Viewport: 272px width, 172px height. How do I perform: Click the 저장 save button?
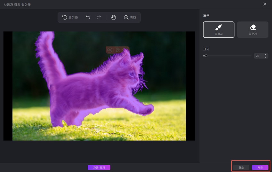[x=260, y=168]
